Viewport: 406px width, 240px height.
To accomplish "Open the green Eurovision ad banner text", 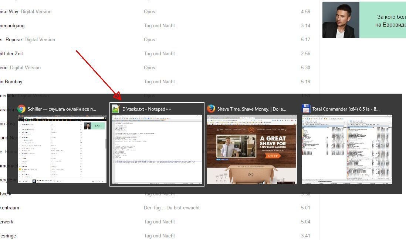I will [x=391, y=21].
